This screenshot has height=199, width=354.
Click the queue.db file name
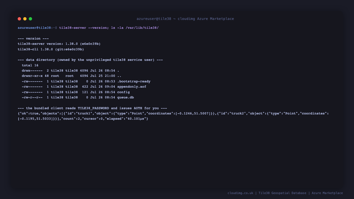126,98
